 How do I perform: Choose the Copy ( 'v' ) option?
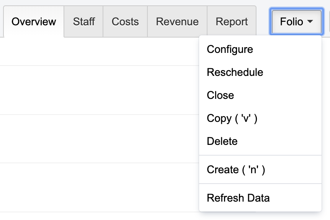pos(232,118)
